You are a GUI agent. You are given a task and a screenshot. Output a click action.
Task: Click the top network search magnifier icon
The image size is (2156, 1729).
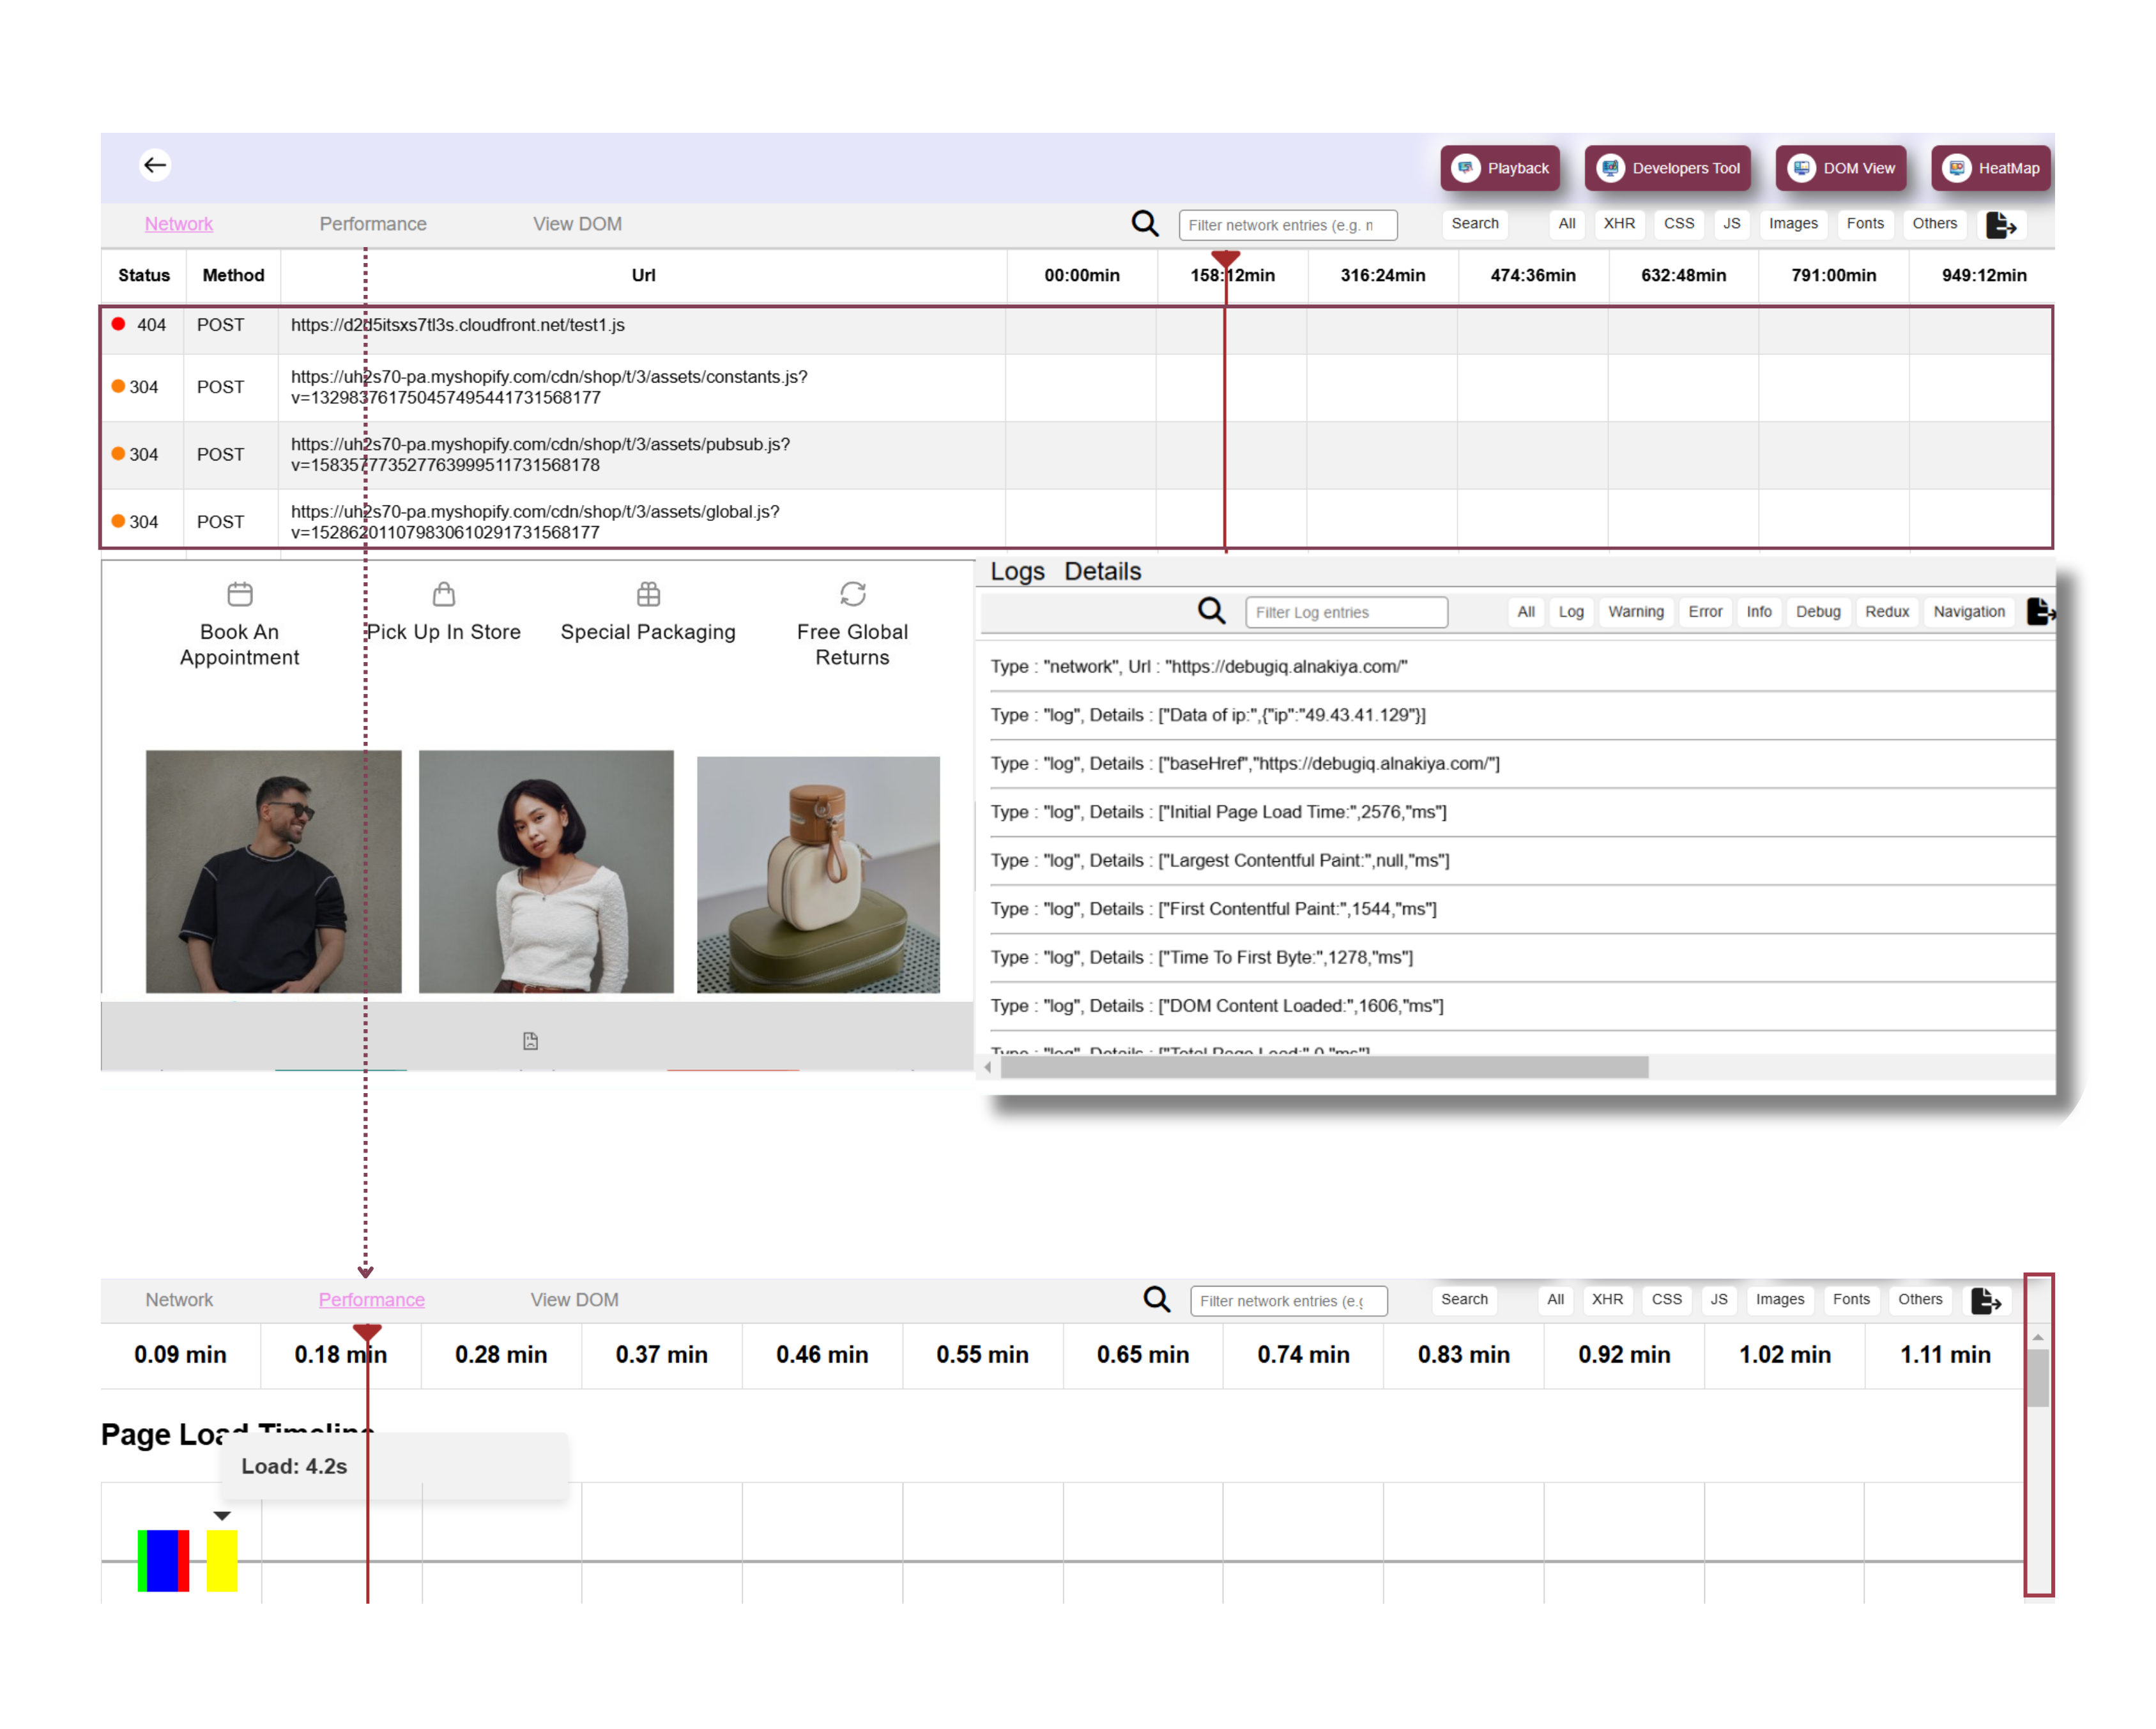click(1145, 224)
